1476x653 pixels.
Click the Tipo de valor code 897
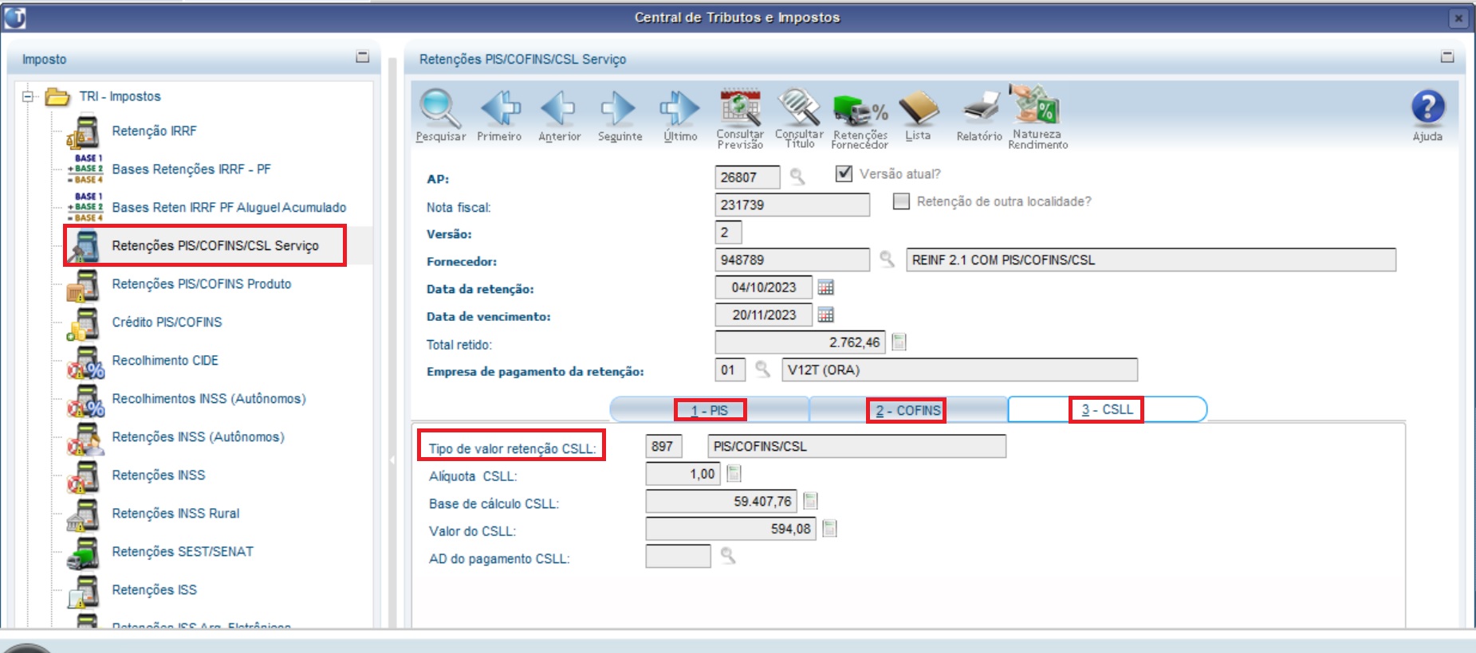(x=663, y=446)
